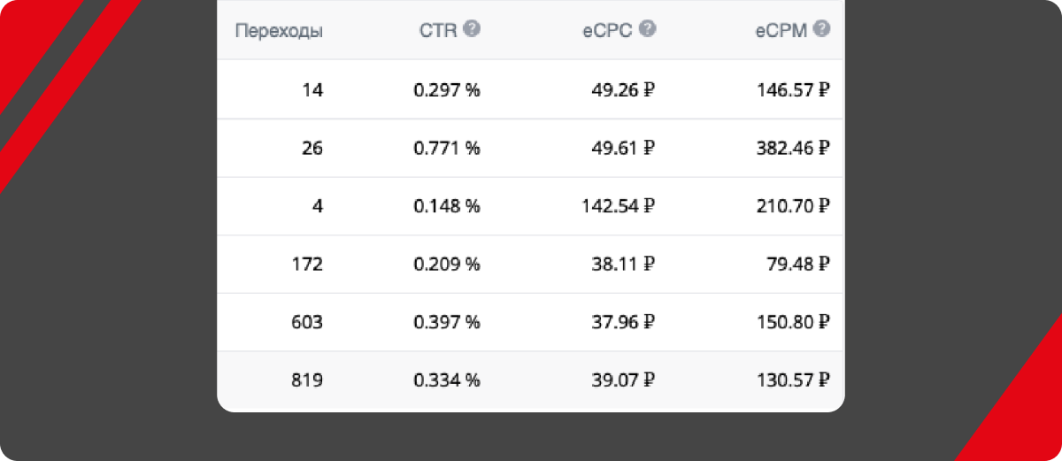Click the 142.54 ₽ eCPC value
This screenshot has width=1062, height=461.
tap(612, 206)
